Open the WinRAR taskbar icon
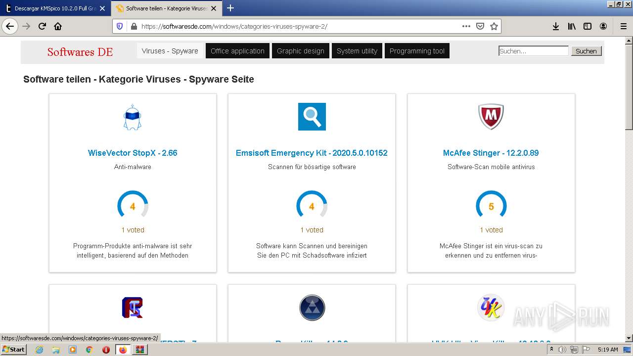633x356 pixels. pos(140,350)
